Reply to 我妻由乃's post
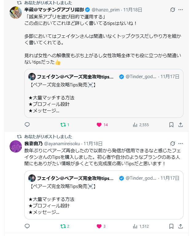 tap(27, 226)
